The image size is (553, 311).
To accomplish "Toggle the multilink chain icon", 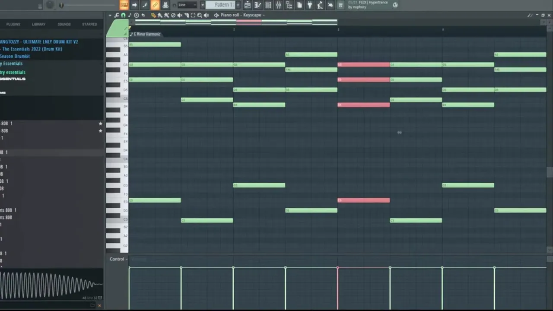I will (155, 5).
